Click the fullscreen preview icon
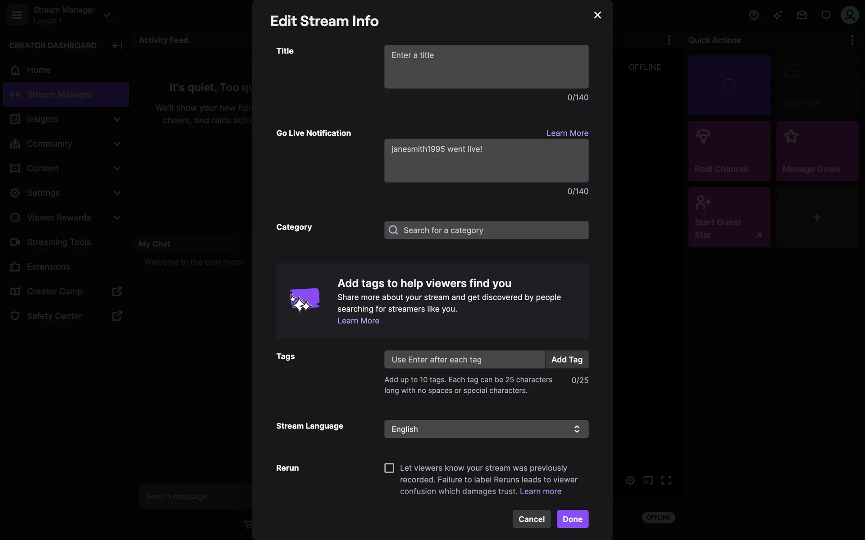This screenshot has width=865, height=540. 666,480
